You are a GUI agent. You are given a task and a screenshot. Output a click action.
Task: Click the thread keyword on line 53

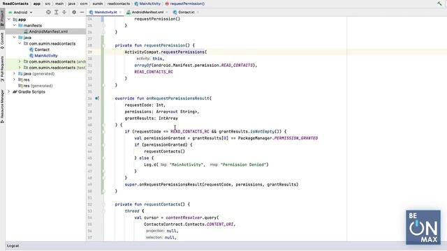click(x=132, y=211)
